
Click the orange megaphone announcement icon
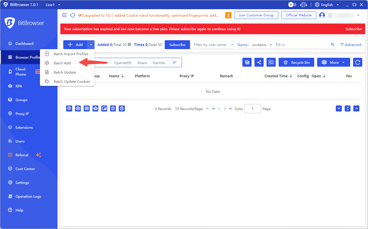point(80,15)
